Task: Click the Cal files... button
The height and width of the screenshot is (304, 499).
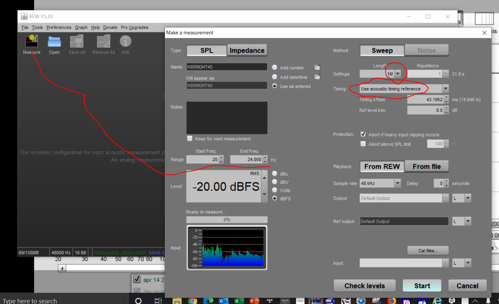Action: [x=428, y=251]
